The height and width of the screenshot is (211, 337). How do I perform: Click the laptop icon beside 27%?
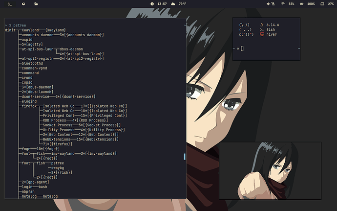[x=322, y=4]
